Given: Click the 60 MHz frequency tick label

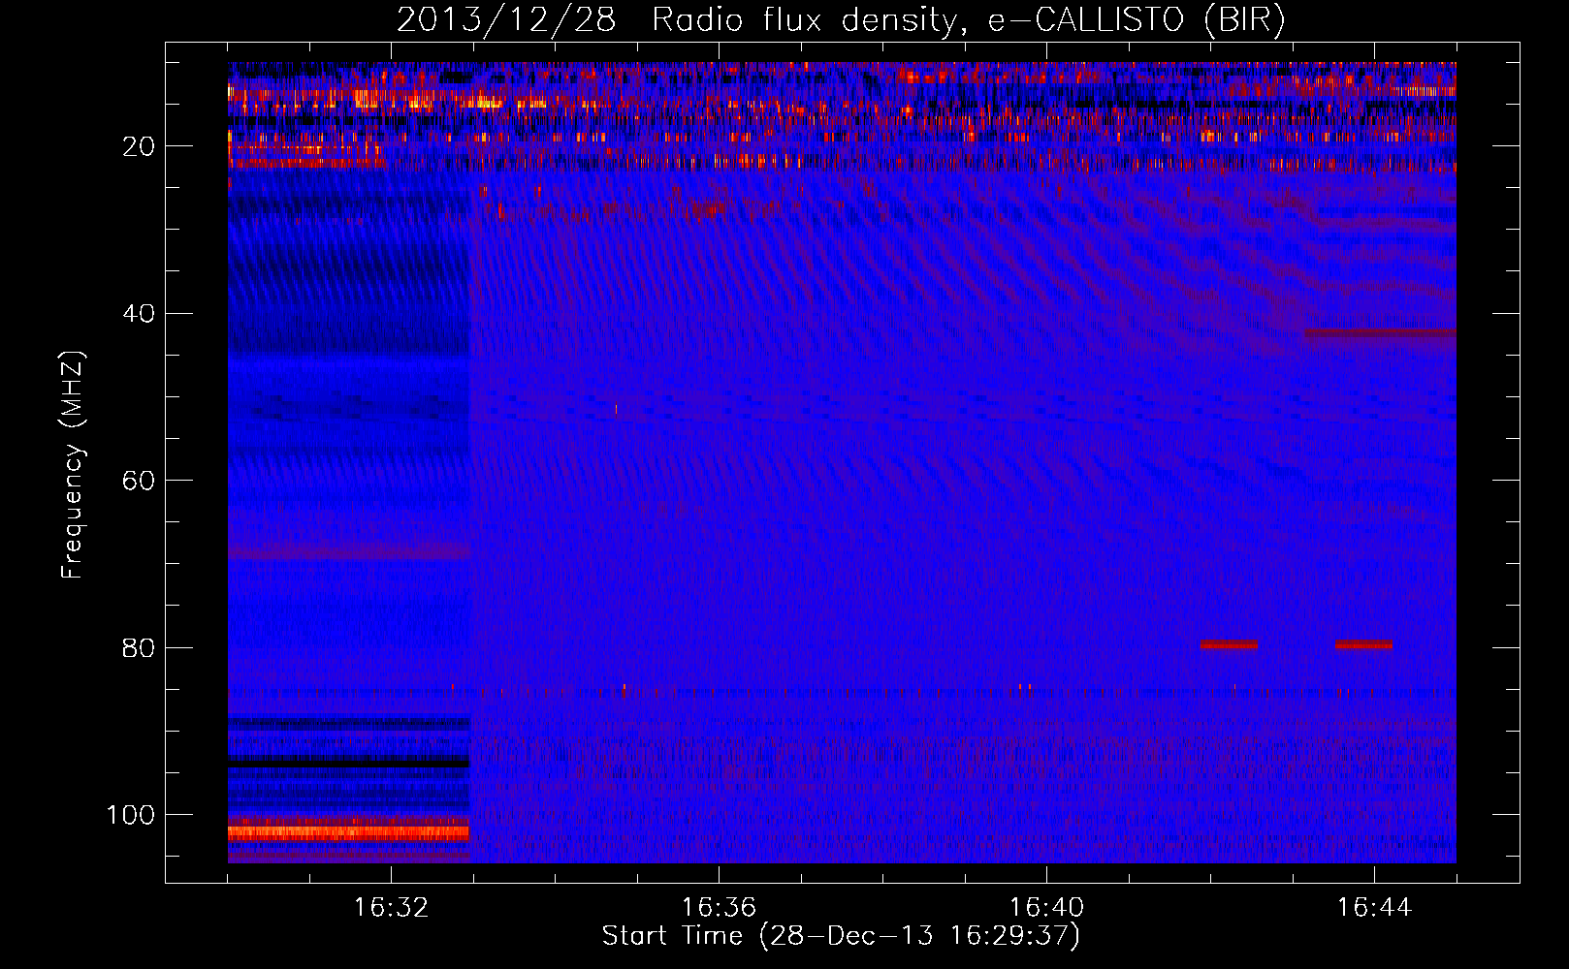Looking at the screenshot, I should (x=139, y=482).
